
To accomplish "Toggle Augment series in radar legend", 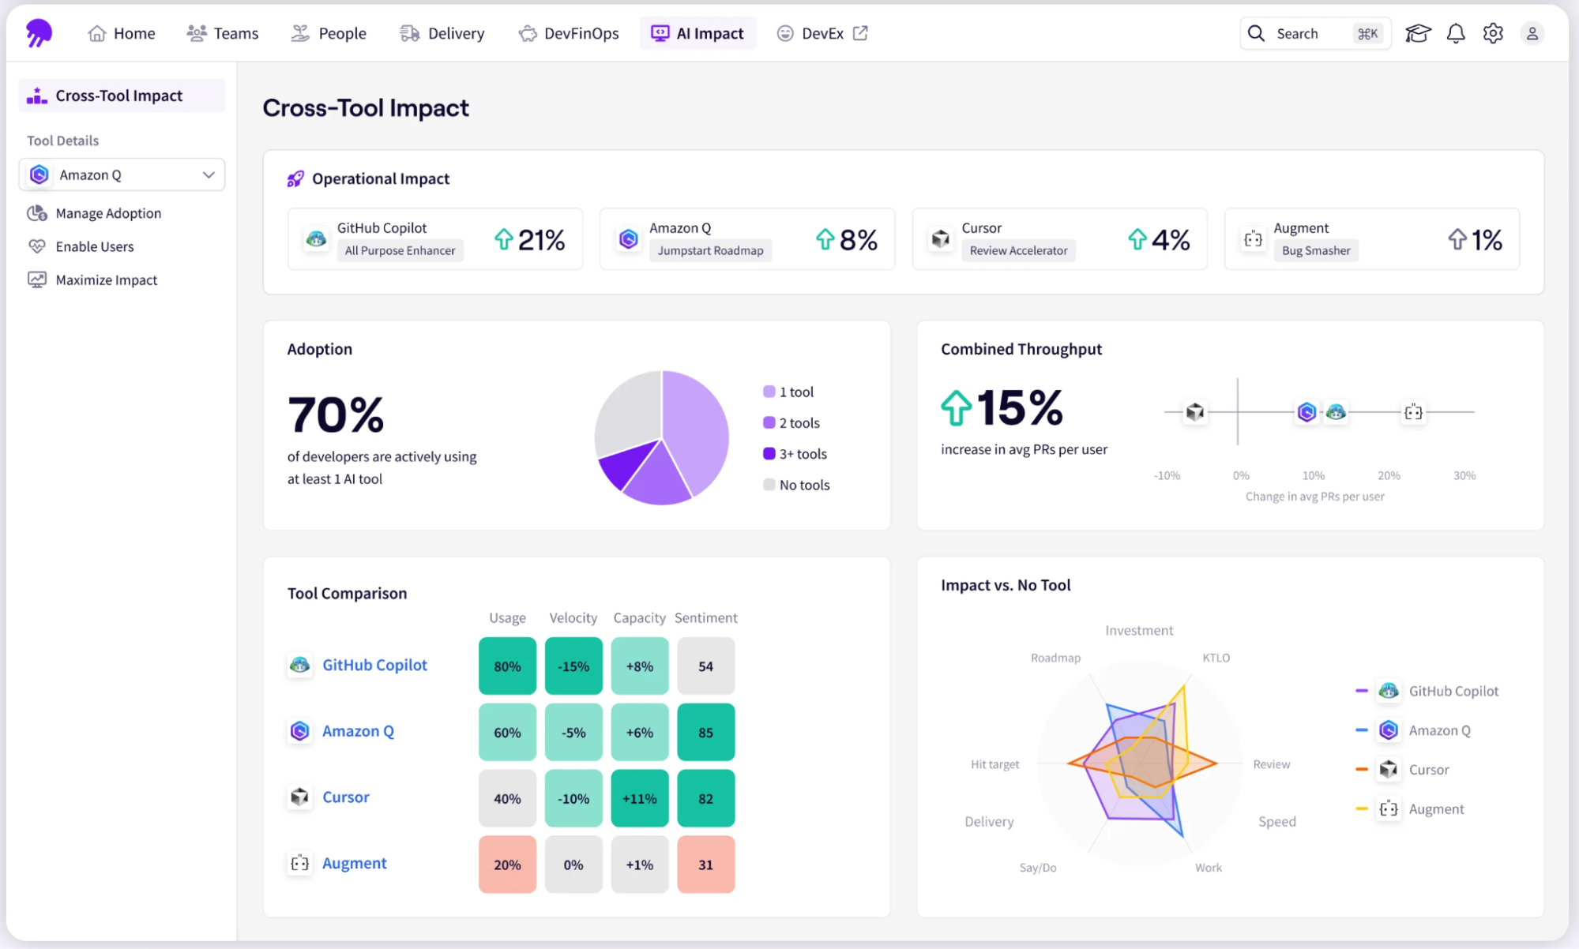I will 1410,809.
